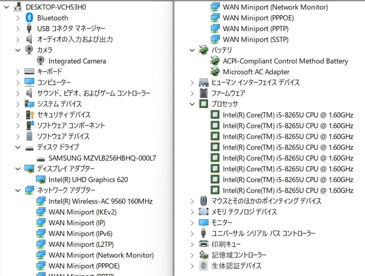Screen dimensions: 365x276
Task: Select the ファームウェア category label
Action: coord(228,93)
